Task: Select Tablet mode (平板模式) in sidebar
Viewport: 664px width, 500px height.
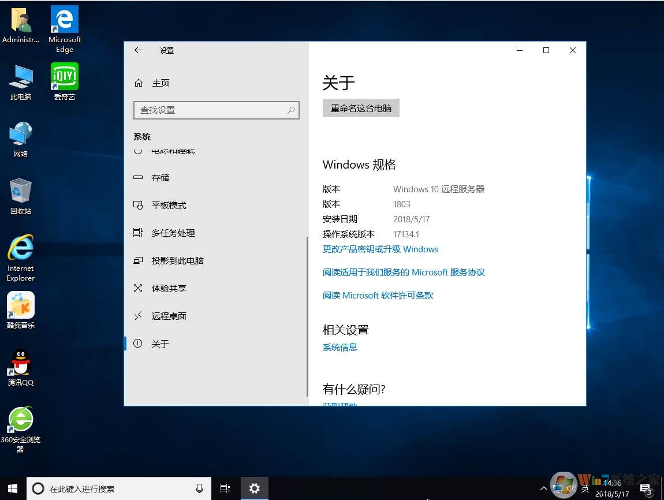Action: [x=169, y=206]
